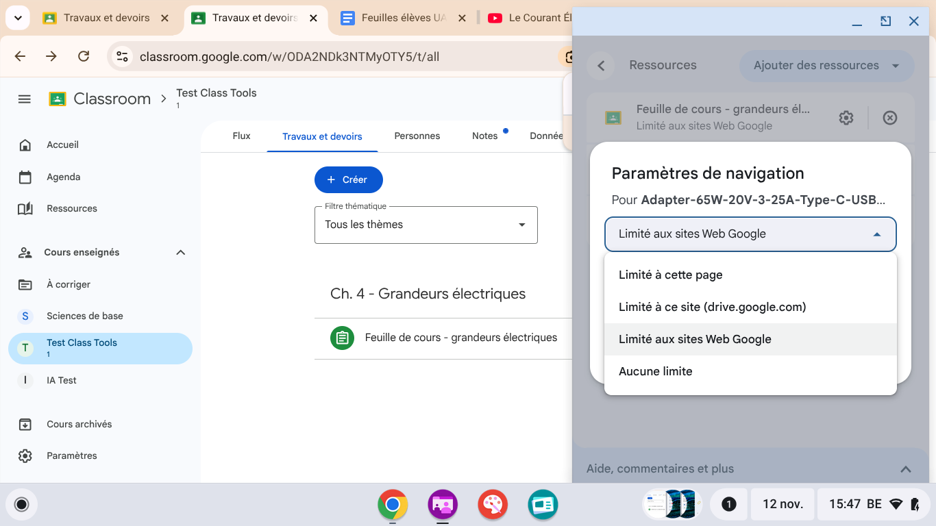Viewport: 936px width, 526px height.
Task: Expand the 'Aide, commentaires et plus' section
Action: (x=905, y=469)
